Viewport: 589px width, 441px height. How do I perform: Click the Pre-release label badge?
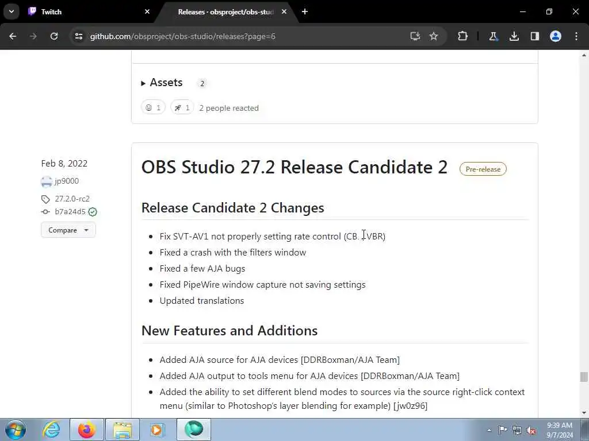[x=483, y=169]
